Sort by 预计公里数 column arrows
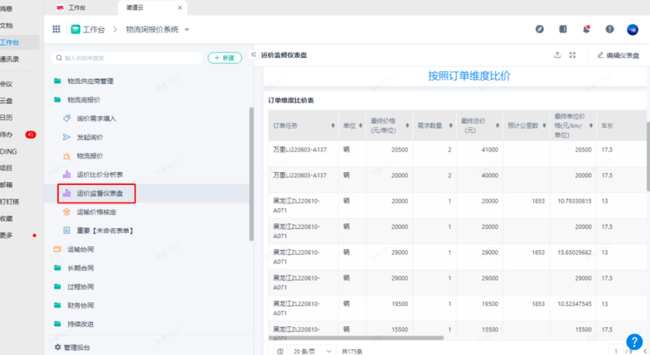Viewport: 650px width, 355px height. [544, 125]
